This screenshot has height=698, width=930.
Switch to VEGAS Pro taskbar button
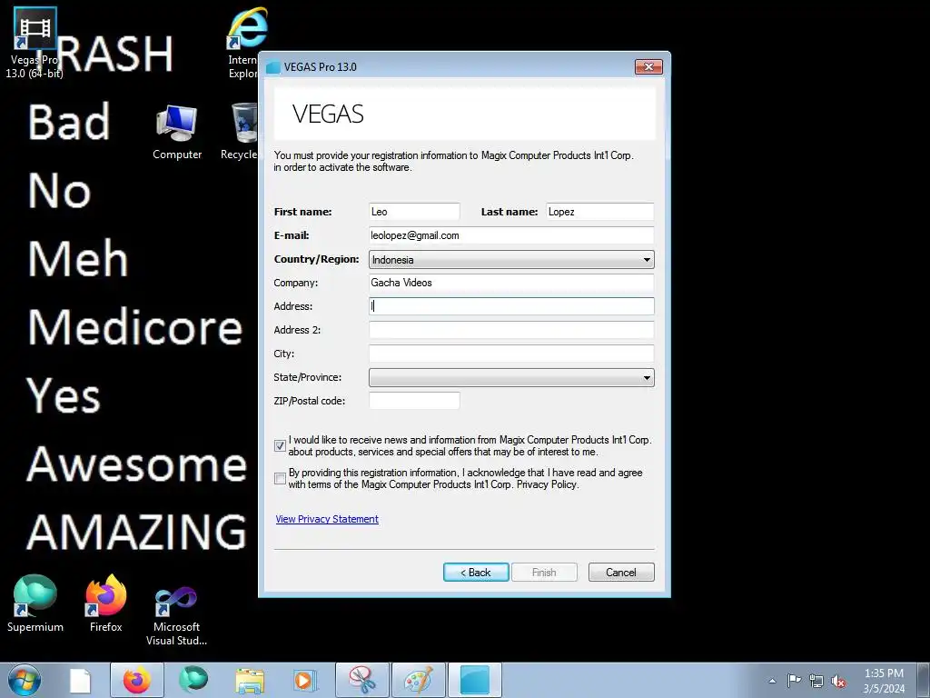tap(475, 680)
